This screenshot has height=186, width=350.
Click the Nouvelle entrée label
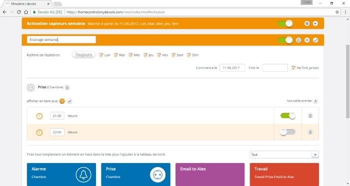click(x=299, y=101)
